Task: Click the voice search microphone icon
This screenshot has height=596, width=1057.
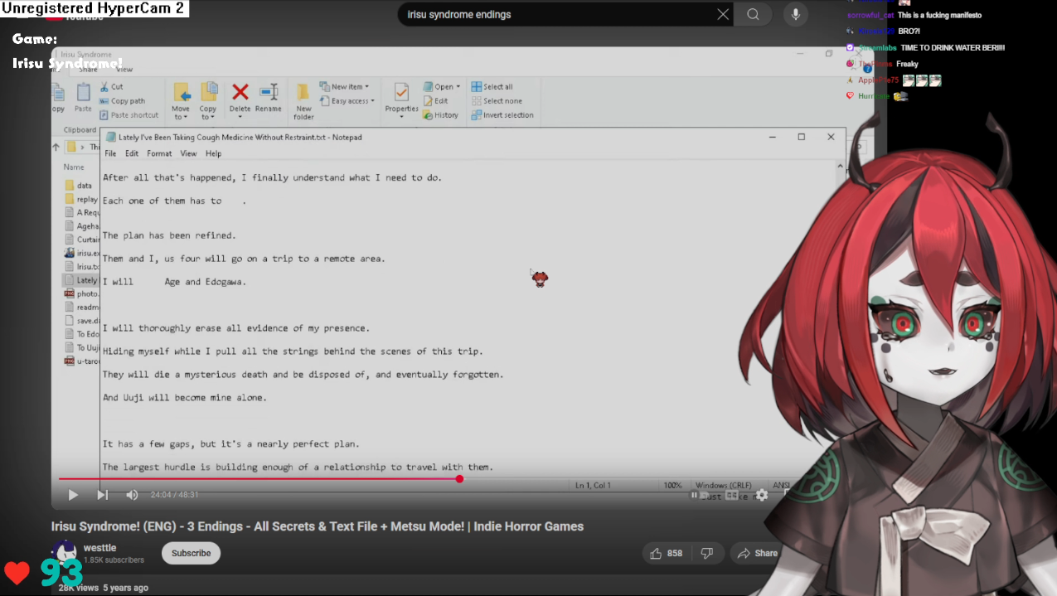Action: 796,14
